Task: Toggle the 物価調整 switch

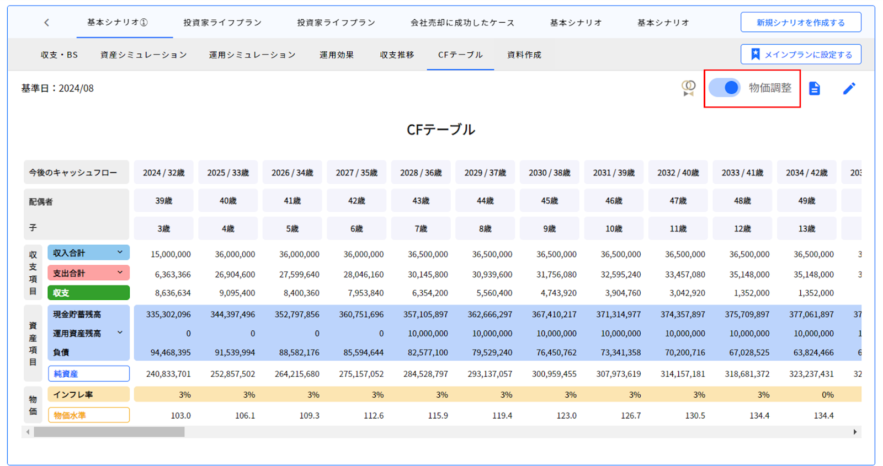Action: point(725,88)
